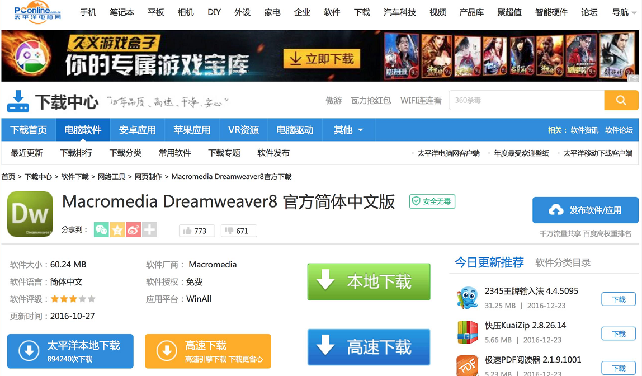
Task: Open the 笔记本 top menu item
Action: [x=121, y=12]
